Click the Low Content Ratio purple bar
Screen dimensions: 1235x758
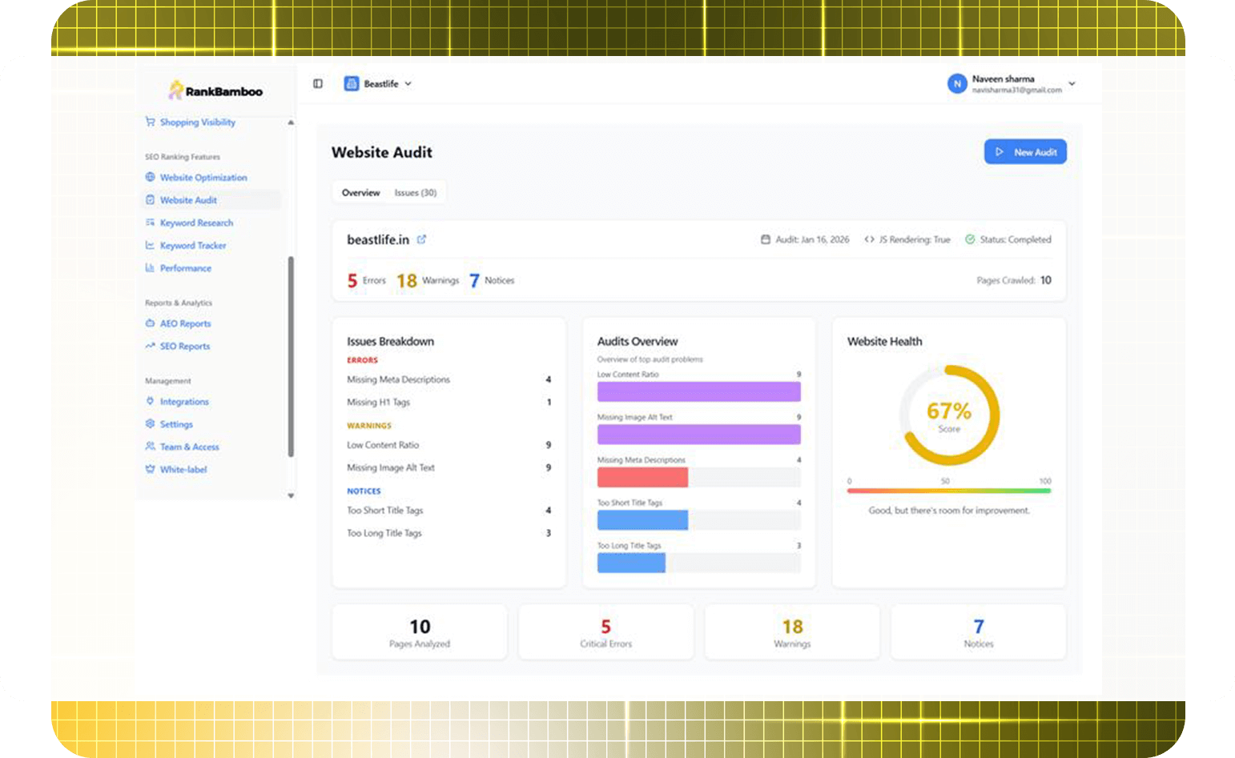pos(698,391)
